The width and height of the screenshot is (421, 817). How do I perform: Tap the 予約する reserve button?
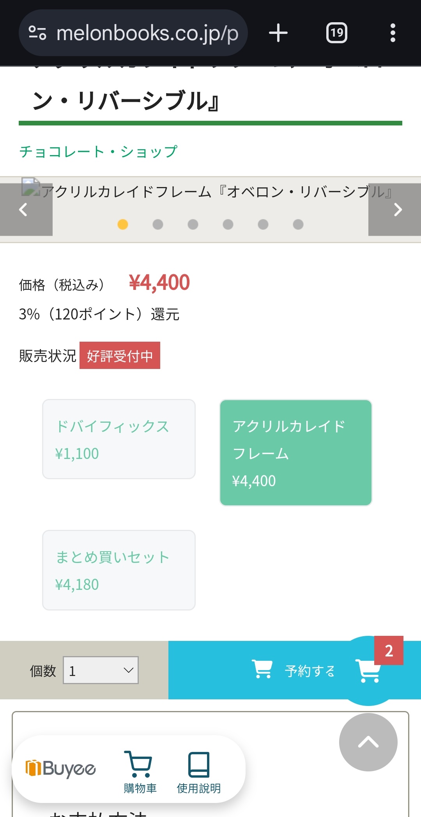tap(295, 670)
